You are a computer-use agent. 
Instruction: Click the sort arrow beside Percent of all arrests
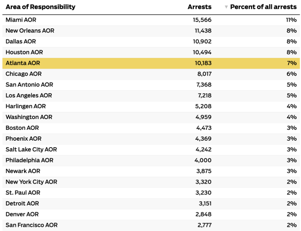(226, 7)
